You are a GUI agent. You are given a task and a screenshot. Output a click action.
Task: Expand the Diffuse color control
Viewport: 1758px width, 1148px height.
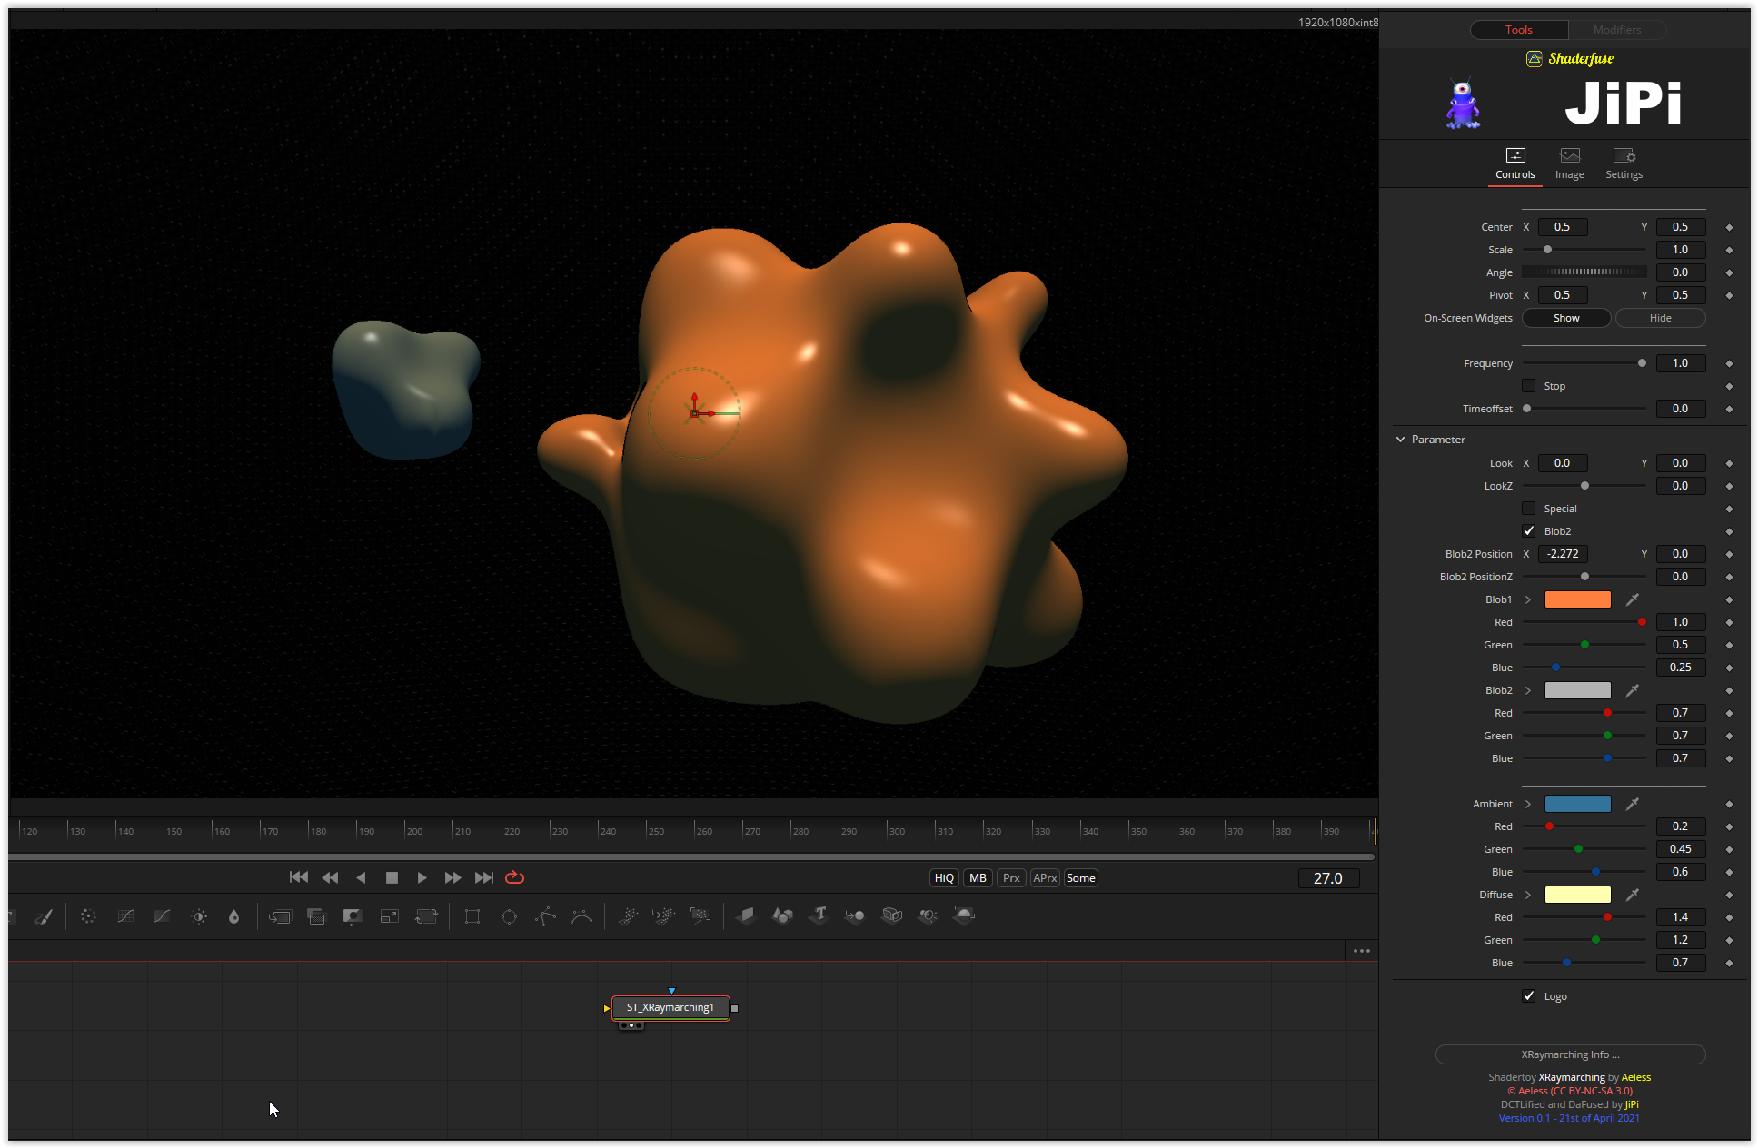point(1528,895)
